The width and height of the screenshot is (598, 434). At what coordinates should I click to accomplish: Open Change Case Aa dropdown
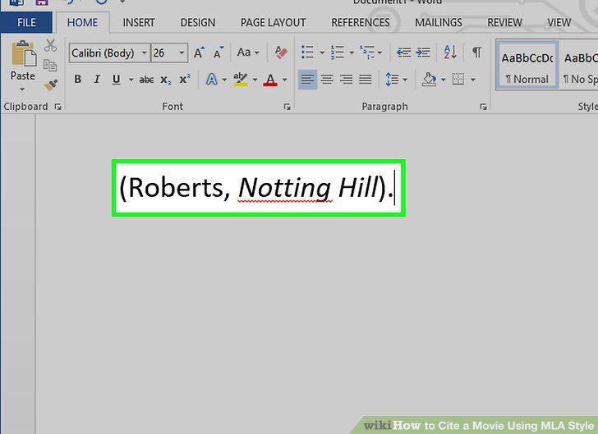pyautogui.click(x=248, y=53)
